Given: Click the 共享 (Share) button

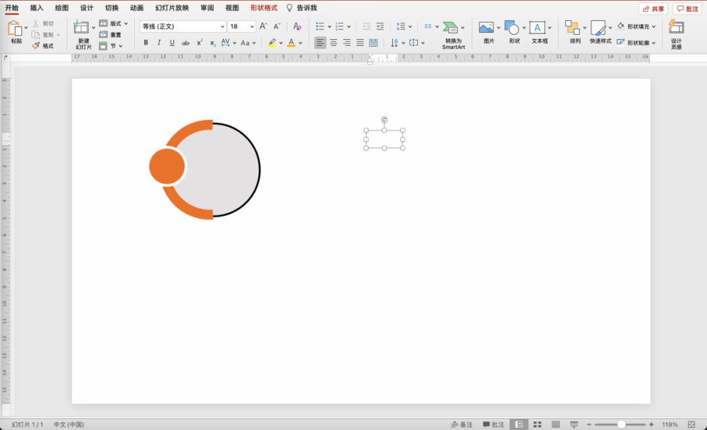Looking at the screenshot, I should coord(653,9).
